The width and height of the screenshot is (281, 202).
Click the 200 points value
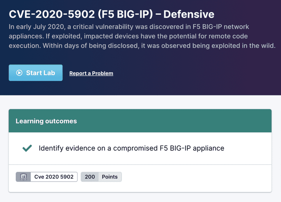tap(90, 177)
